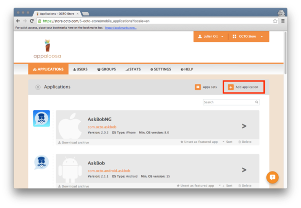Image resolution: width=301 pixels, height=208 pixels.
Task: Click the AskBobNG title
Action: [x=99, y=119]
